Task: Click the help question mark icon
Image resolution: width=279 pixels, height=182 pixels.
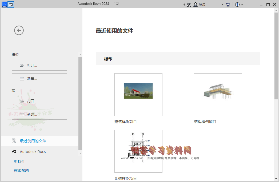Action: click(x=237, y=5)
